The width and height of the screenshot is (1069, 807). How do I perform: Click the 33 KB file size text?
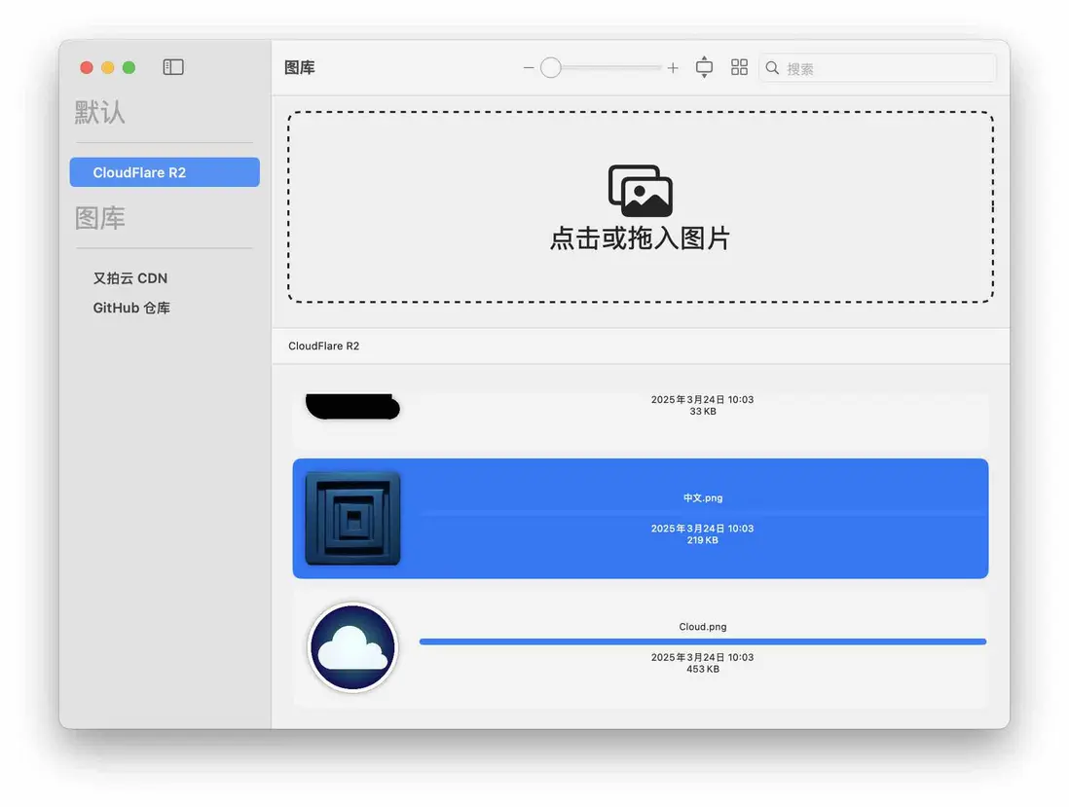pyautogui.click(x=702, y=412)
